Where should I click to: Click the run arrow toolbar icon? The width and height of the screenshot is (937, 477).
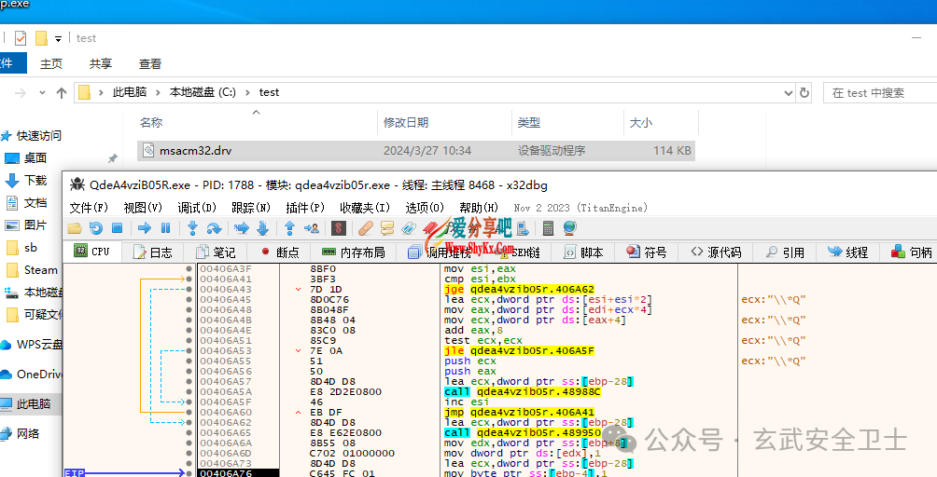click(144, 228)
